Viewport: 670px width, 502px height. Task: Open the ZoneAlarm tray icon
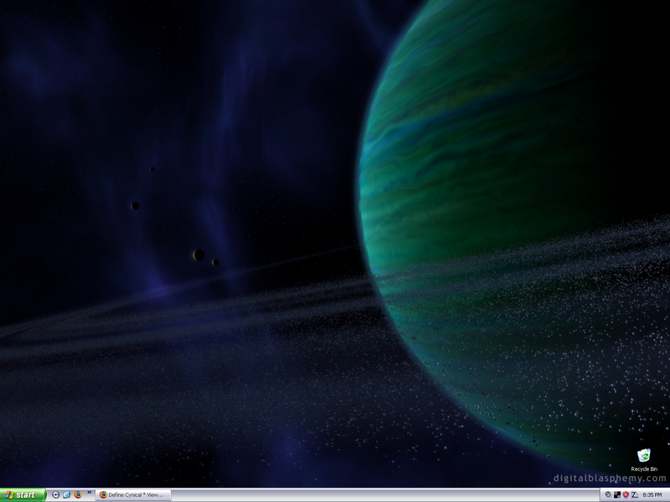click(x=635, y=494)
